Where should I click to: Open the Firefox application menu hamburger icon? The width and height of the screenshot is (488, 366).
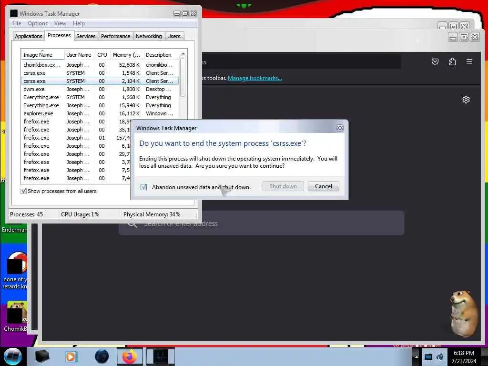(x=469, y=61)
